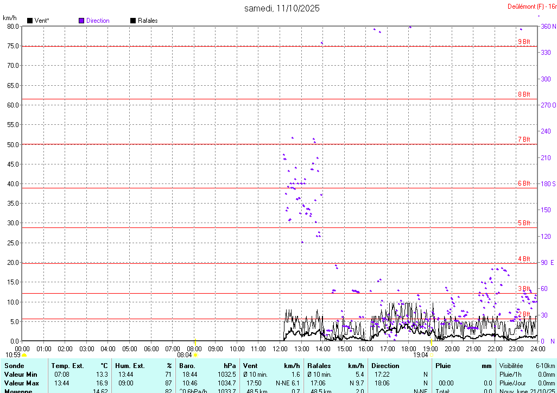557x393 pixels.
Task: Click the date title samedi, 11/10/2025
Action: point(282,8)
